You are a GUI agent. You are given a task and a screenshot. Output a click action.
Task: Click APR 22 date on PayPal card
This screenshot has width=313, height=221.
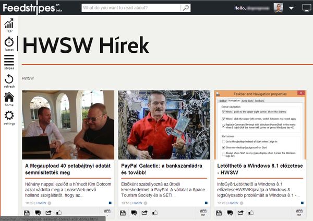click(x=203, y=213)
